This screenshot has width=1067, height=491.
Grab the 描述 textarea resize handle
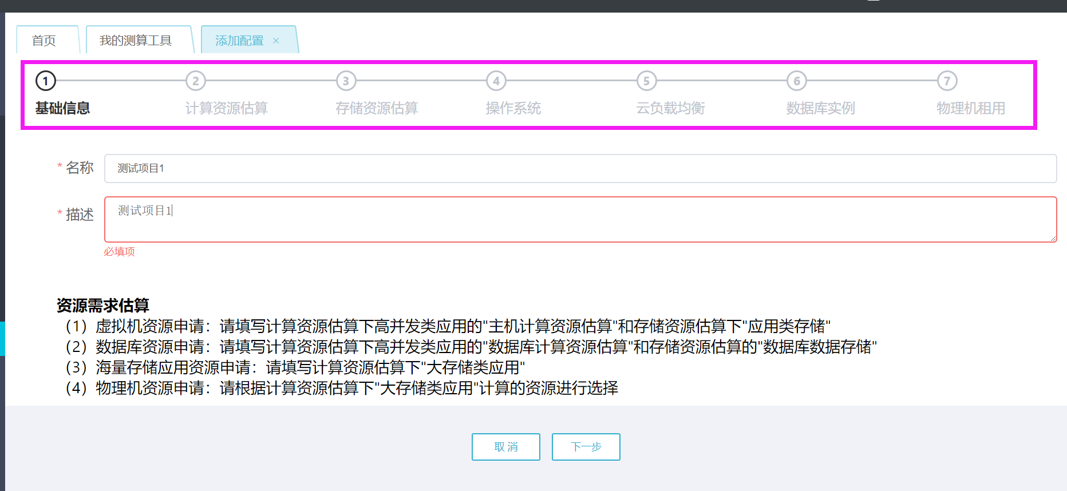point(1053,239)
